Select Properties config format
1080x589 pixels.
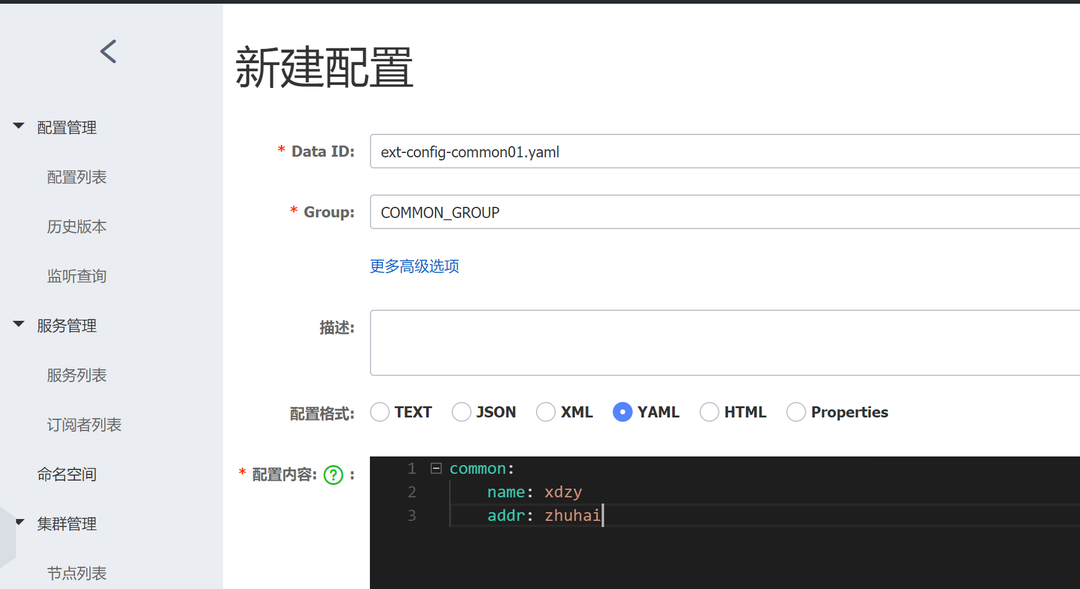[796, 412]
